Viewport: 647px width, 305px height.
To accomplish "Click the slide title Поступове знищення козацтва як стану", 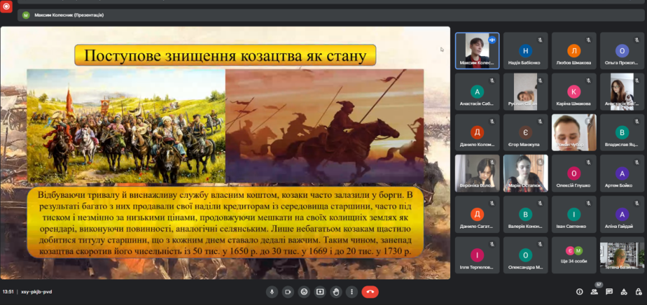I will tap(225, 55).
